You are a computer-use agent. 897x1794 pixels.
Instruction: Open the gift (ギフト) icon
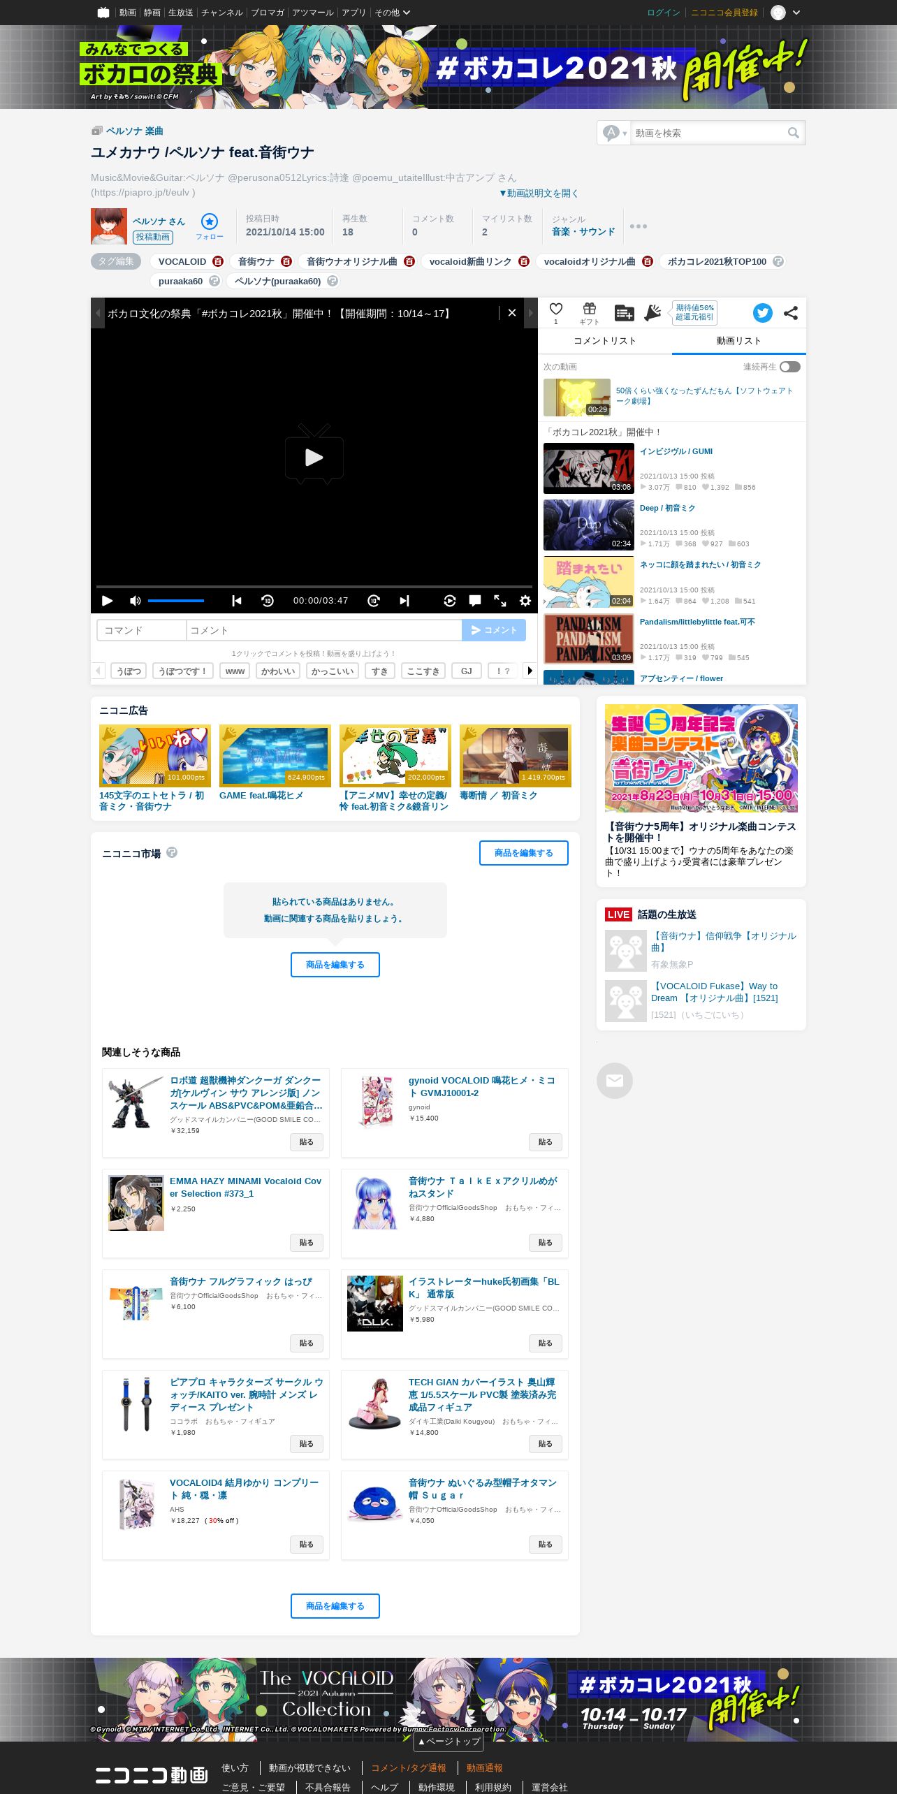[590, 309]
